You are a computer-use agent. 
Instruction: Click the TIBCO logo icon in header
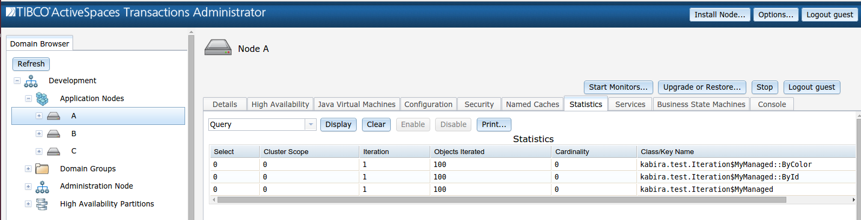point(10,12)
